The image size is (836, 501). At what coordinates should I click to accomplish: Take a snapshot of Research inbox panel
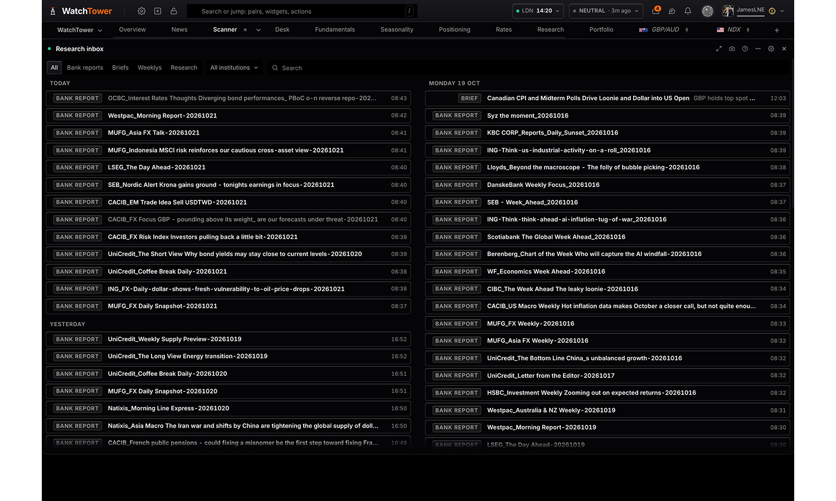tap(732, 49)
